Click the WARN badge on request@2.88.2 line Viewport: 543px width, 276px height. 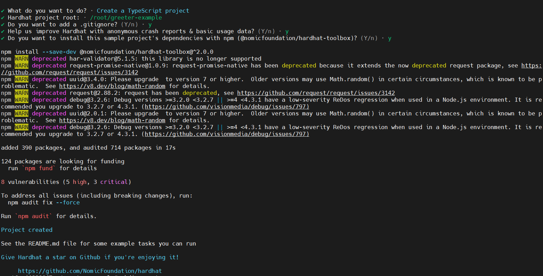pos(22,93)
